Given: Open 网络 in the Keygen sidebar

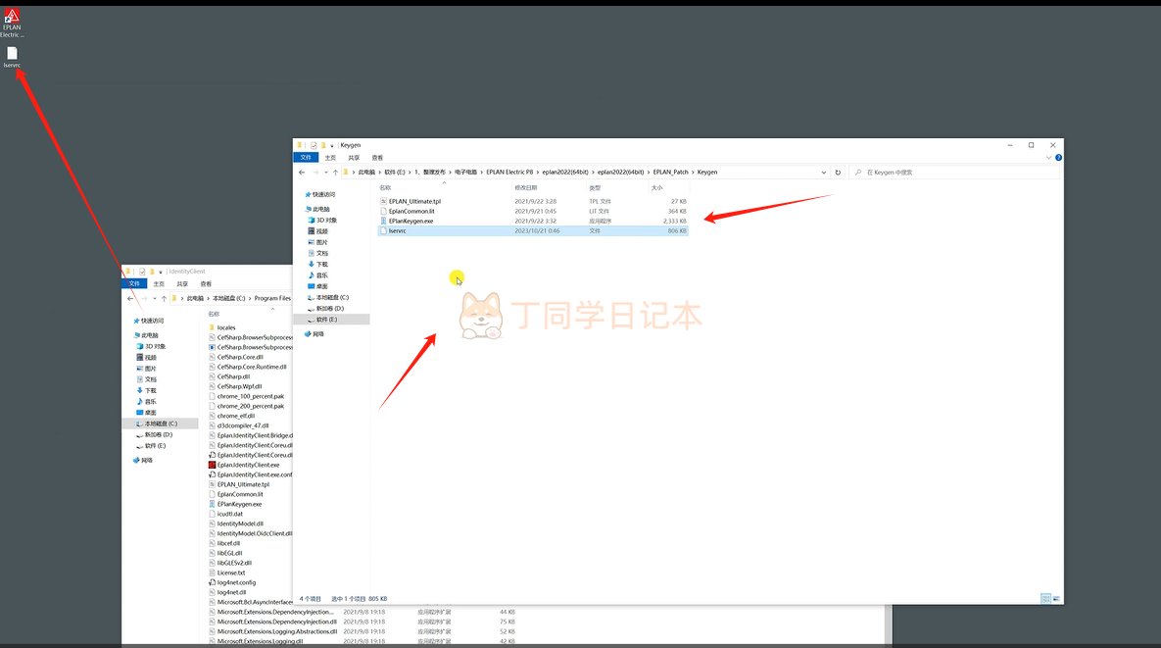Looking at the screenshot, I should pos(317,334).
